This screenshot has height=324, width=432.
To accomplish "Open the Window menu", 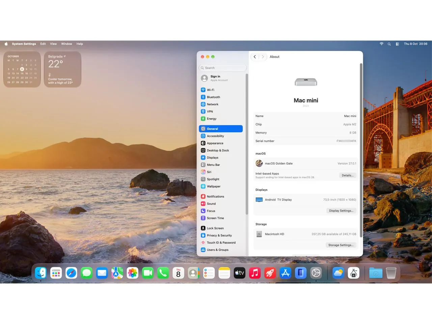I will [66, 44].
